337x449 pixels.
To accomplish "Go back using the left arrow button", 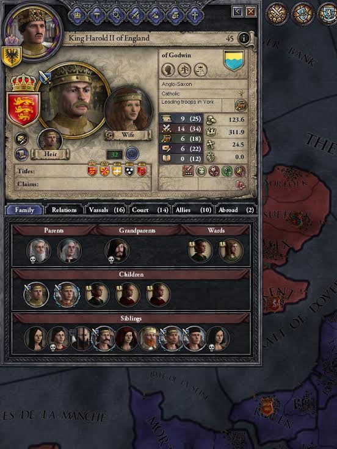I will coord(237,12).
